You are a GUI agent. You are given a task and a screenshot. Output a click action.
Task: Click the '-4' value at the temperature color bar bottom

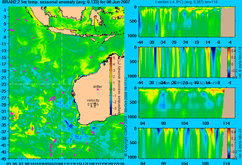pos(114,115)
